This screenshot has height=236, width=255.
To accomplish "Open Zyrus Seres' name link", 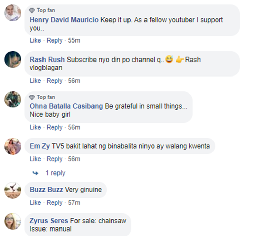I will [x=49, y=221].
